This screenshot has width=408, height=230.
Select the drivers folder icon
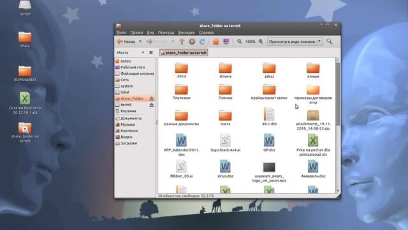[x=225, y=68]
